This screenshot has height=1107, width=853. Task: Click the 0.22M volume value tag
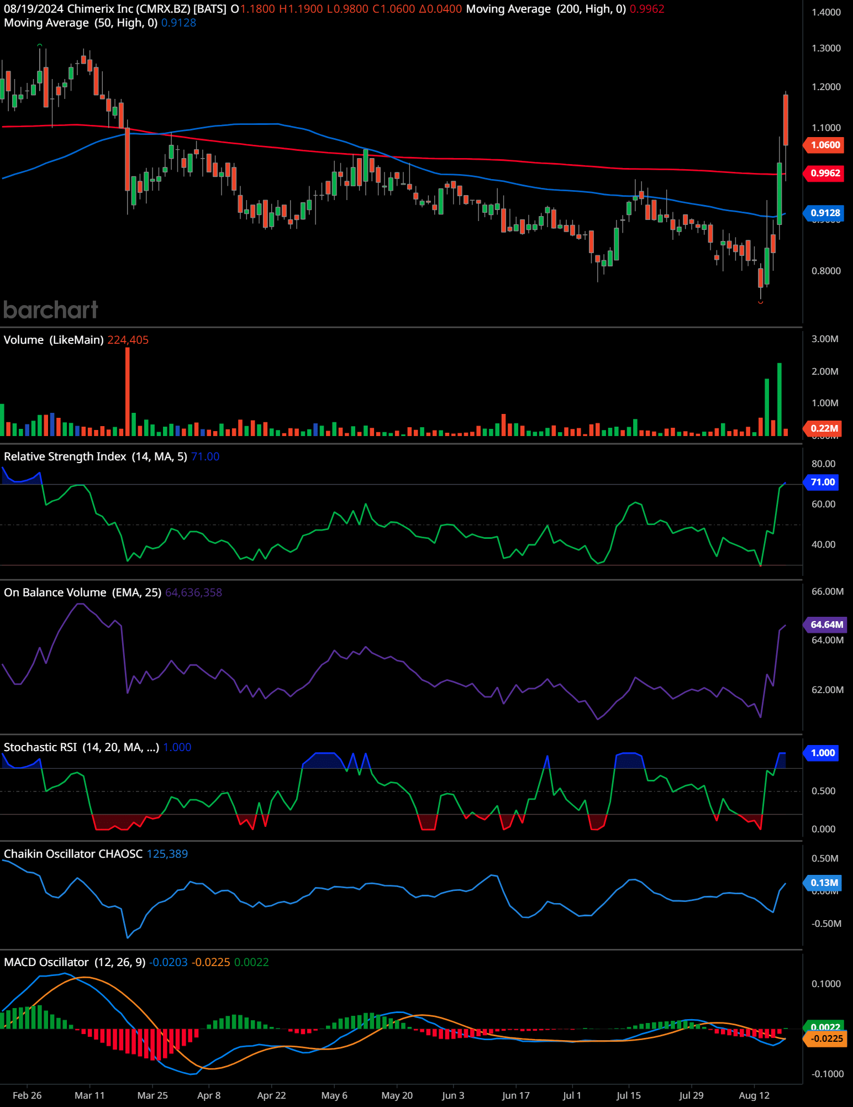(x=823, y=428)
